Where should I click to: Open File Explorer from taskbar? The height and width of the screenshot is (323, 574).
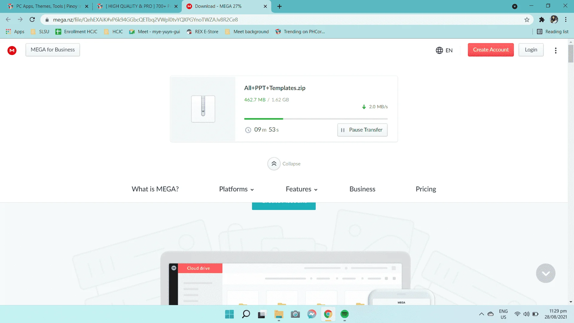pyautogui.click(x=279, y=314)
